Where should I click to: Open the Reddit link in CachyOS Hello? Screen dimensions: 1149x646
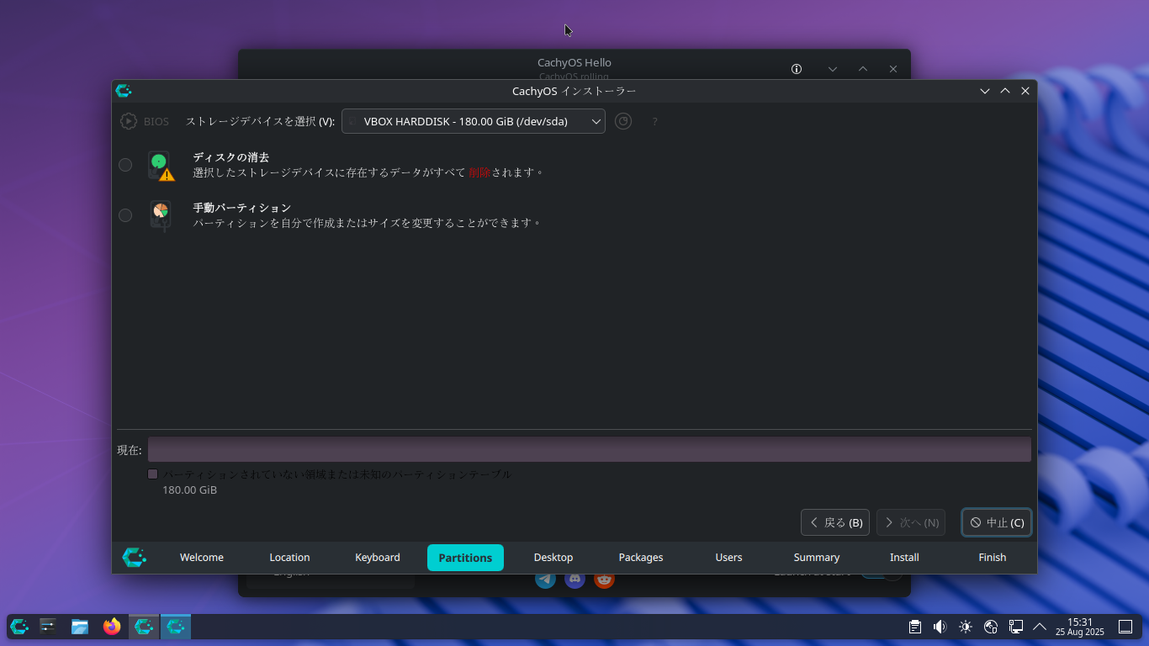(x=604, y=580)
